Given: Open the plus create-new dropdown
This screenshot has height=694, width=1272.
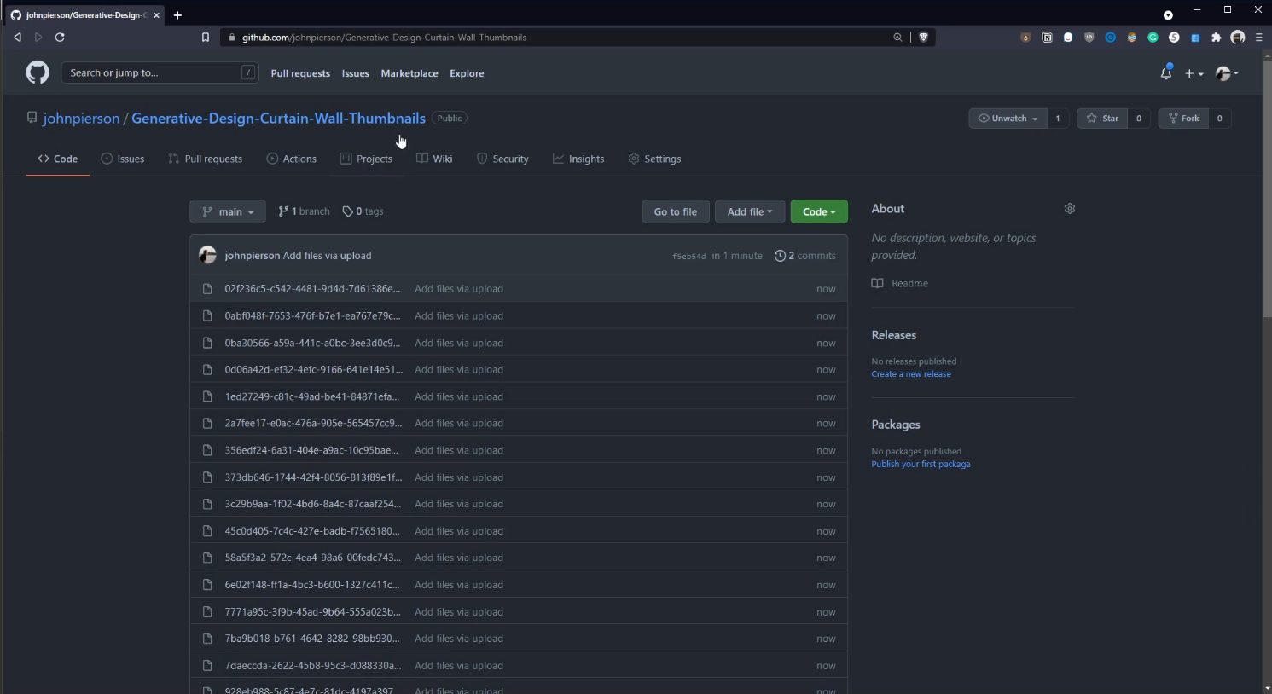Looking at the screenshot, I should click(x=1194, y=73).
